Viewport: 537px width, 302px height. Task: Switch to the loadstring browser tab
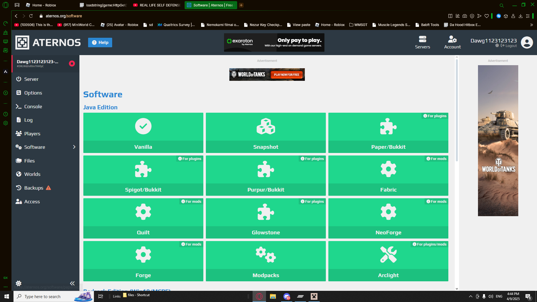pos(103,5)
